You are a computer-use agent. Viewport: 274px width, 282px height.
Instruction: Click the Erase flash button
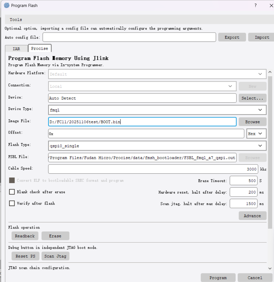[55, 236]
